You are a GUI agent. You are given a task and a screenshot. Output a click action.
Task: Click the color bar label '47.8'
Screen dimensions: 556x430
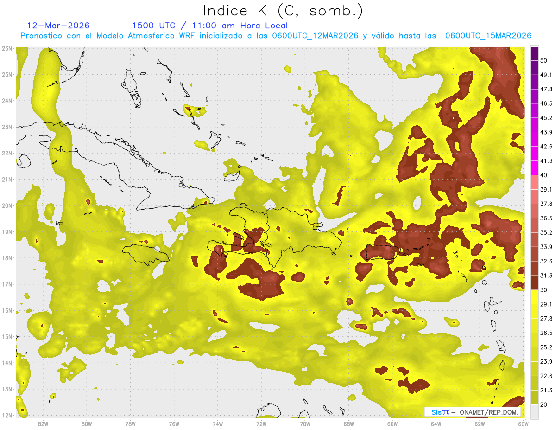click(x=546, y=89)
